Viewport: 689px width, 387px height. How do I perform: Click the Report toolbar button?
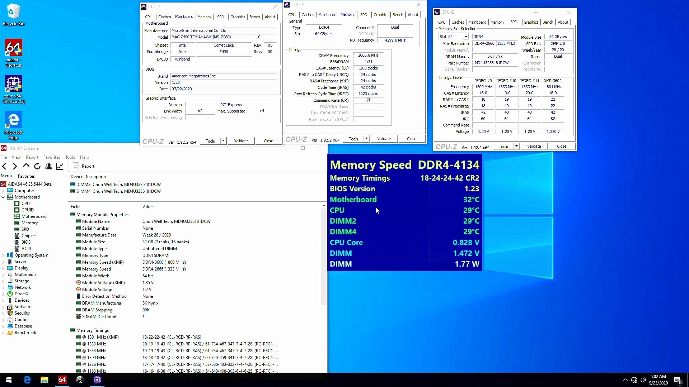pos(84,166)
